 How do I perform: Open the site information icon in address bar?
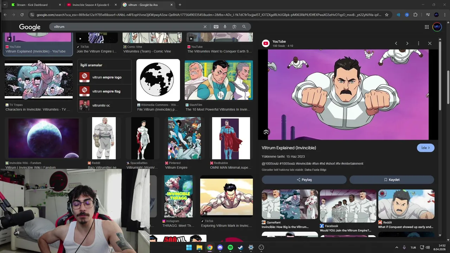click(x=32, y=15)
